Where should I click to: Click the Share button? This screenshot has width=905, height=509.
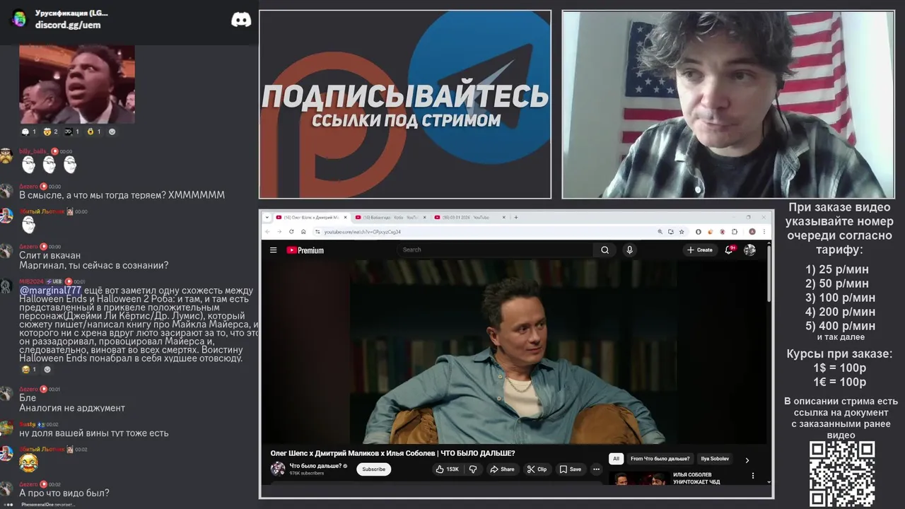click(x=503, y=469)
